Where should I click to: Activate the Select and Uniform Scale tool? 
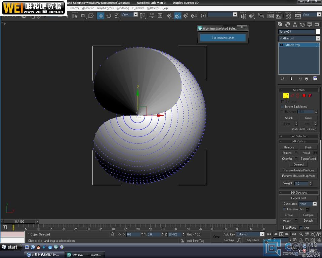click(x=117, y=16)
